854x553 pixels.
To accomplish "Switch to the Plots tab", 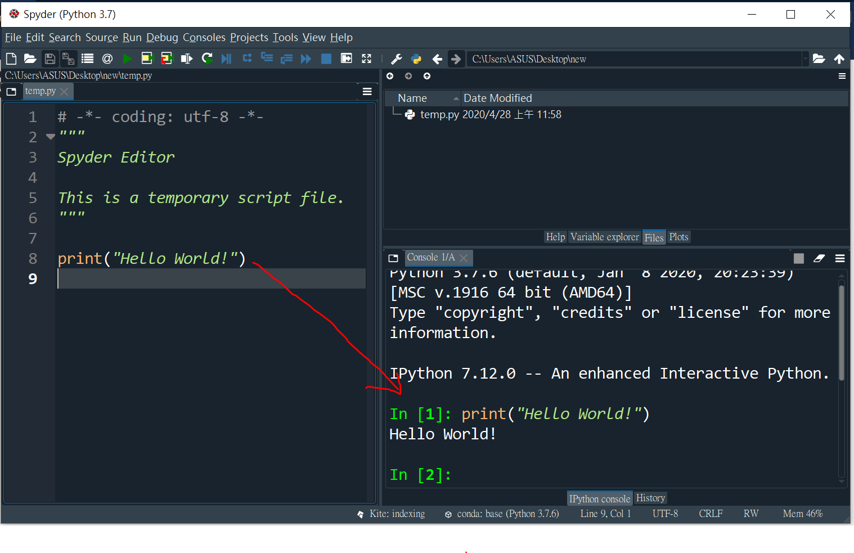I will click(678, 237).
